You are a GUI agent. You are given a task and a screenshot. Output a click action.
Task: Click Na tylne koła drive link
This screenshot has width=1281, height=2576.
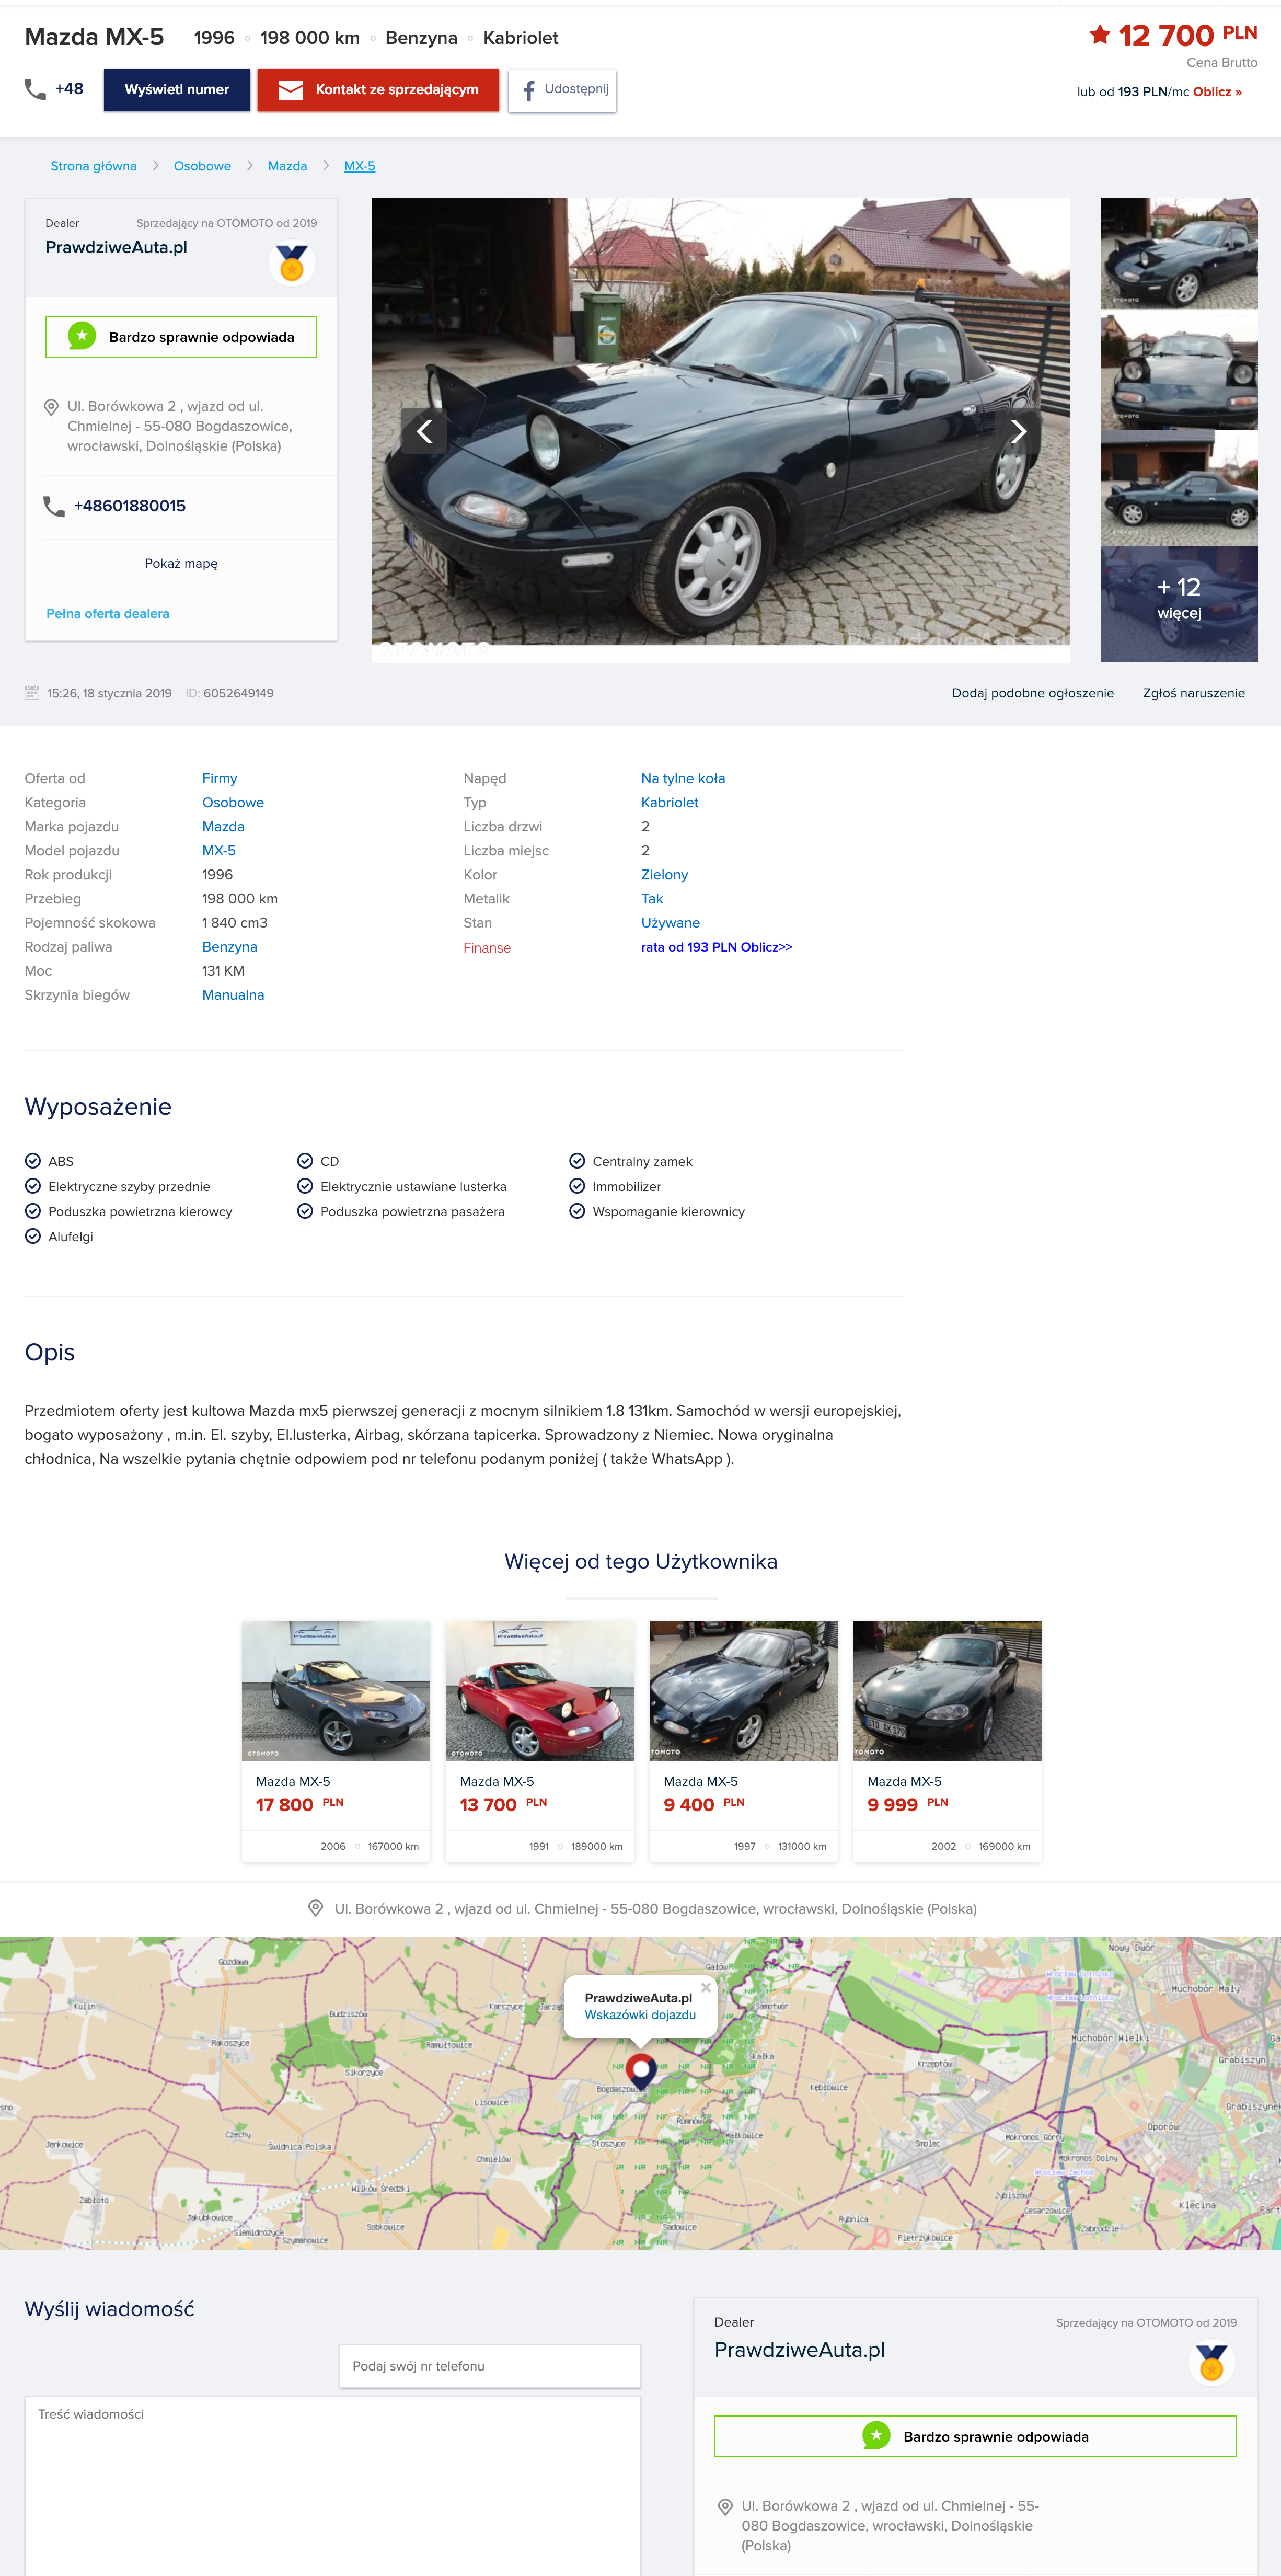click(x=683, y=778)
